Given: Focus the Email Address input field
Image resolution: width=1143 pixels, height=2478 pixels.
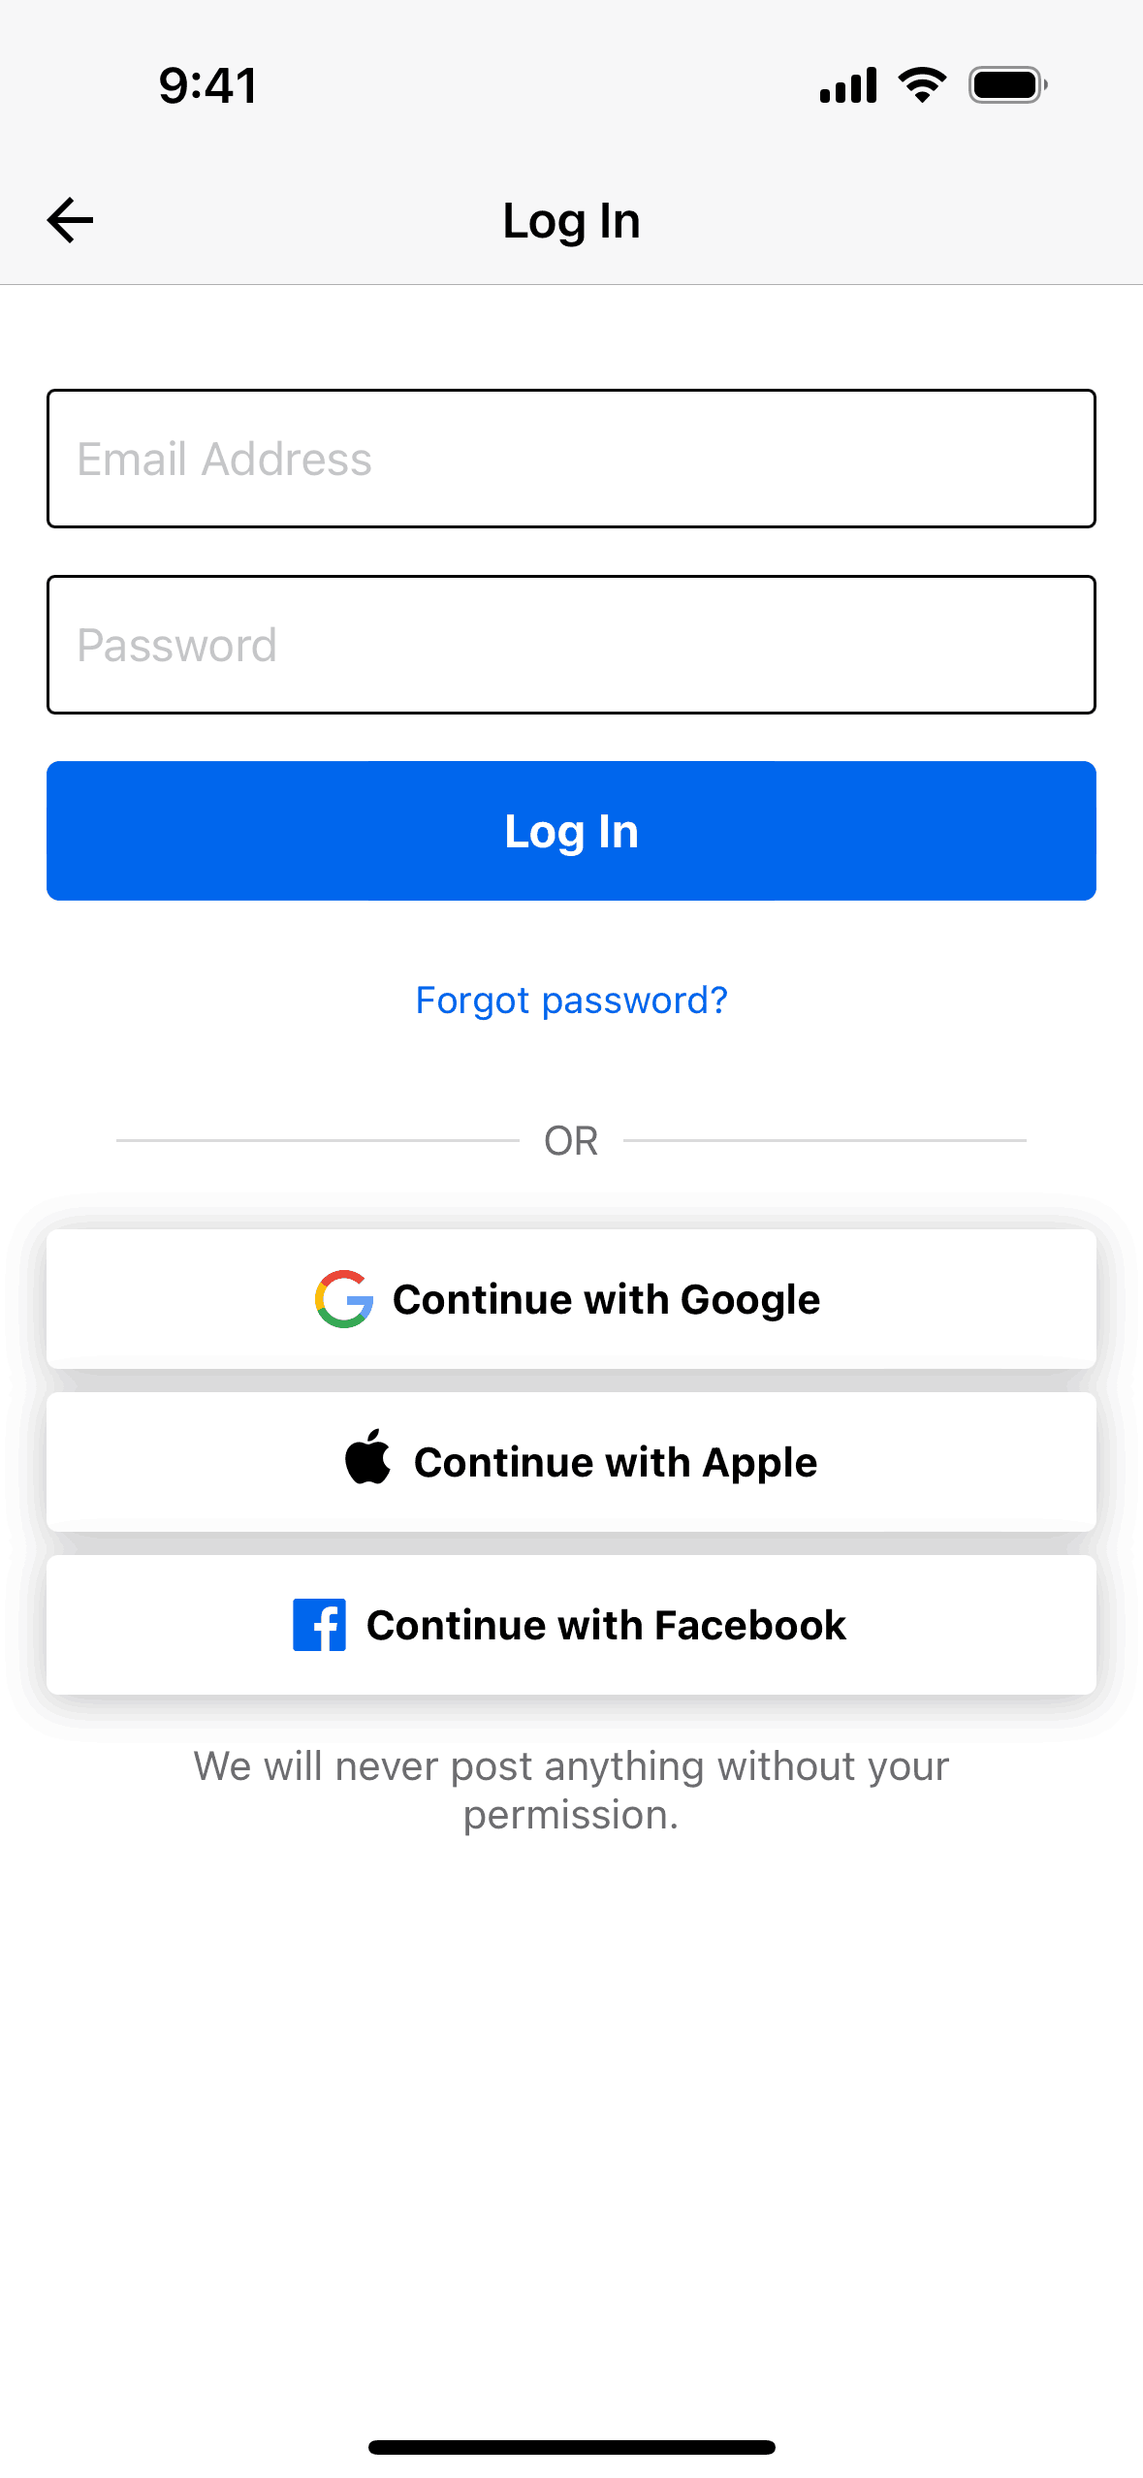Looking at the screenshot, I should coord(571,459).
